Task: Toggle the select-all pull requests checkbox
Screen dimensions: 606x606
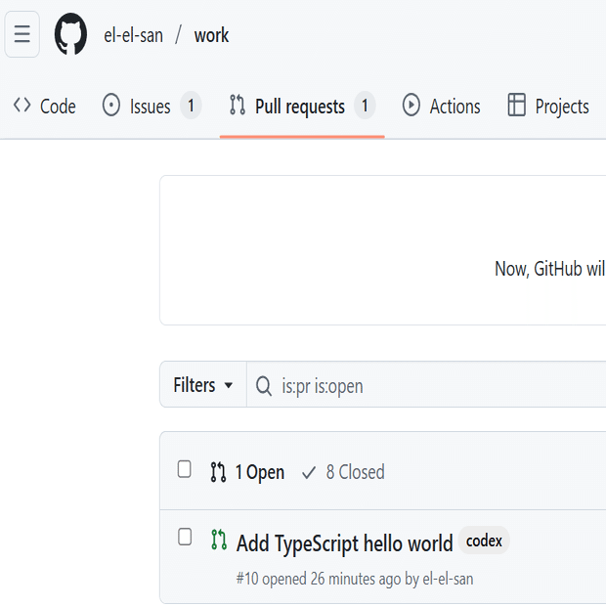Action: [185, 469]
